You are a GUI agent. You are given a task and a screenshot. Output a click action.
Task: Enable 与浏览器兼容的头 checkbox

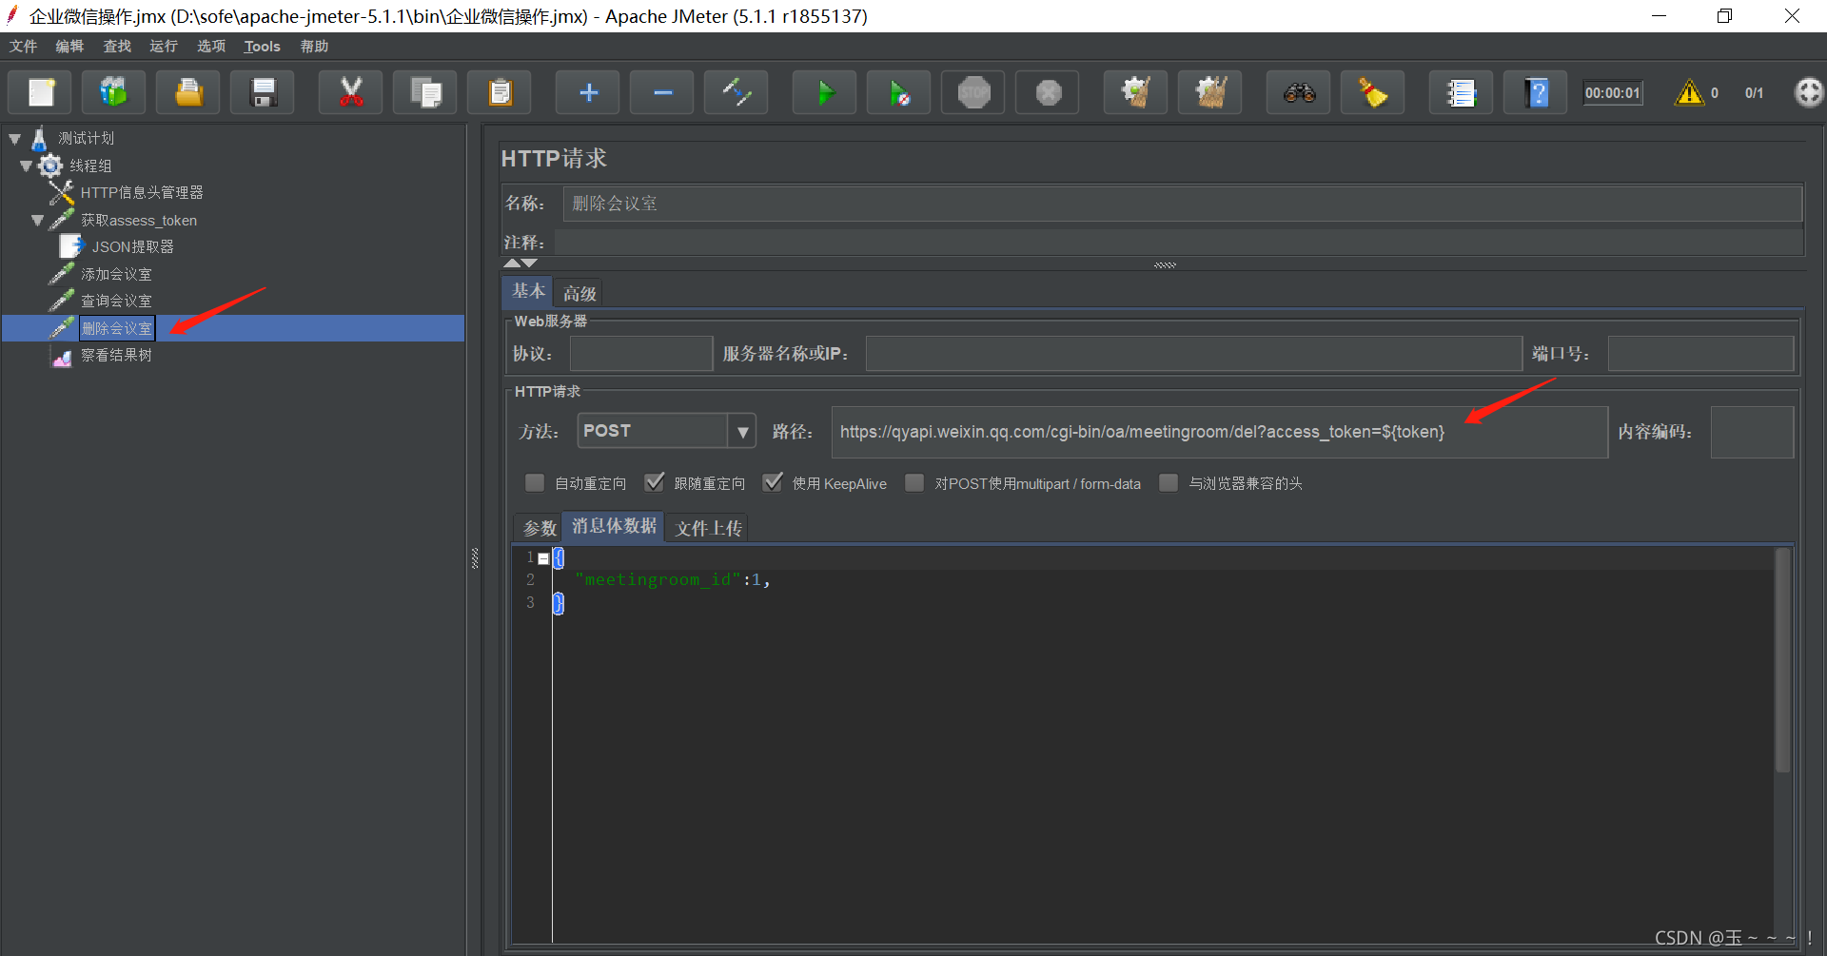(x=1169, y=483)
